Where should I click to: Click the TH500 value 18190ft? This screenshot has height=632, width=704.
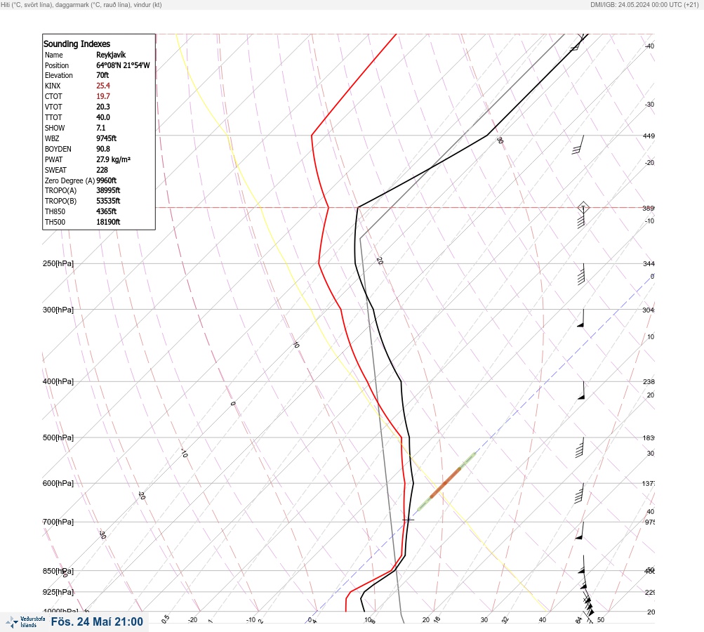click(108, 222)
